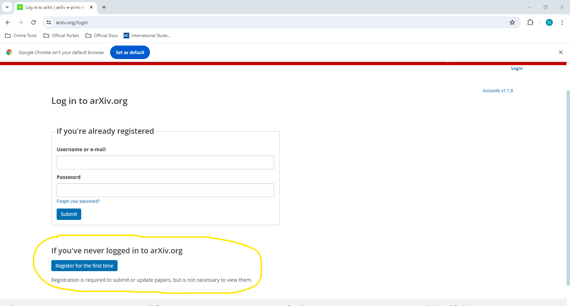Open the tab search dropdown arrow
The image size is (570, 306).
pyautogui.click(x=7, y=7)
